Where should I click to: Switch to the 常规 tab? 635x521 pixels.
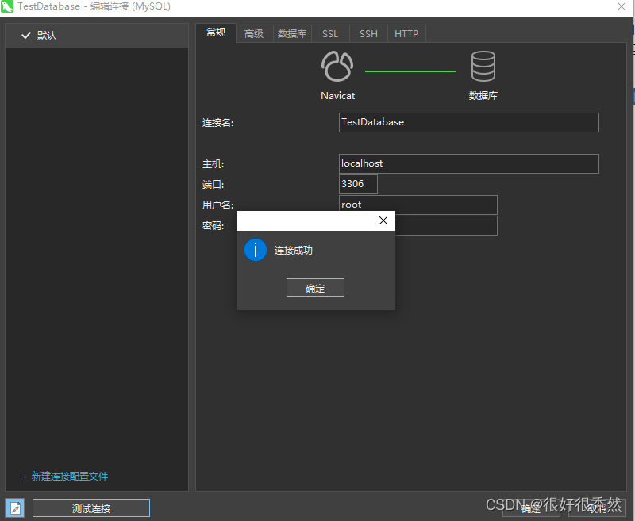pyautogui.click(x=216, y=33)
